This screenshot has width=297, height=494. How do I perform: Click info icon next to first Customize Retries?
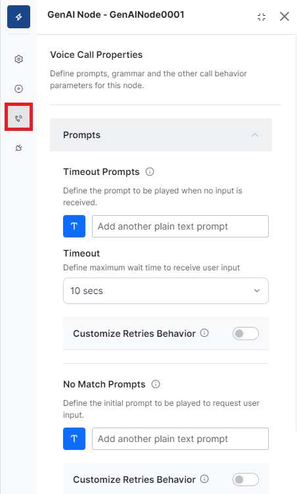coord(204,333)
